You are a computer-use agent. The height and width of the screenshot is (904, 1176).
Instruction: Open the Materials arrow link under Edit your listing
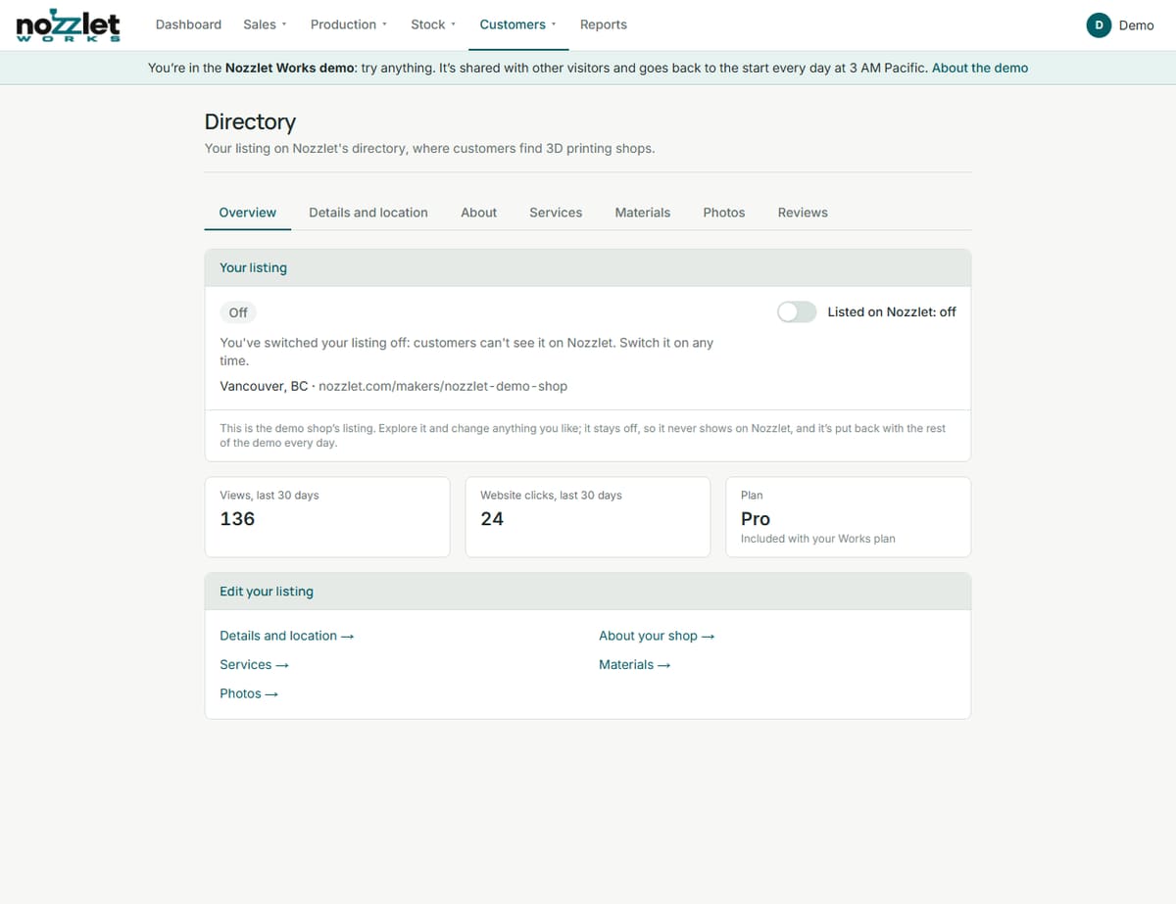tap(635, 664)
